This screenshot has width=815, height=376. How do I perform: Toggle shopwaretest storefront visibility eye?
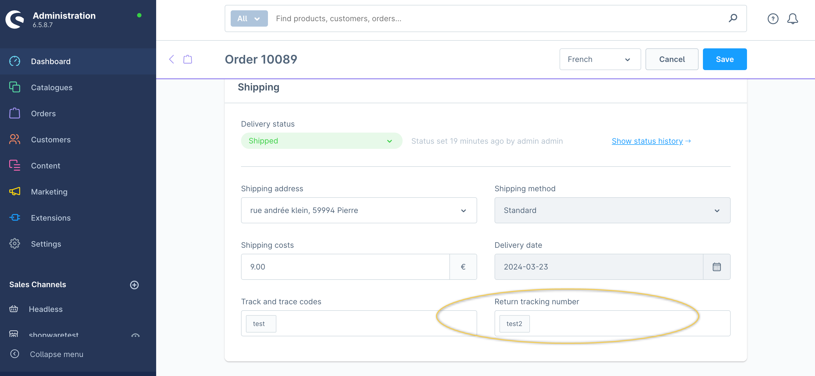click(135, 335)
